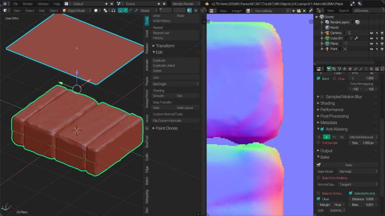Click the Cube.001 modifier wrench icon in outliner
The image size is (385, 216).
click(x=356, y=38)
